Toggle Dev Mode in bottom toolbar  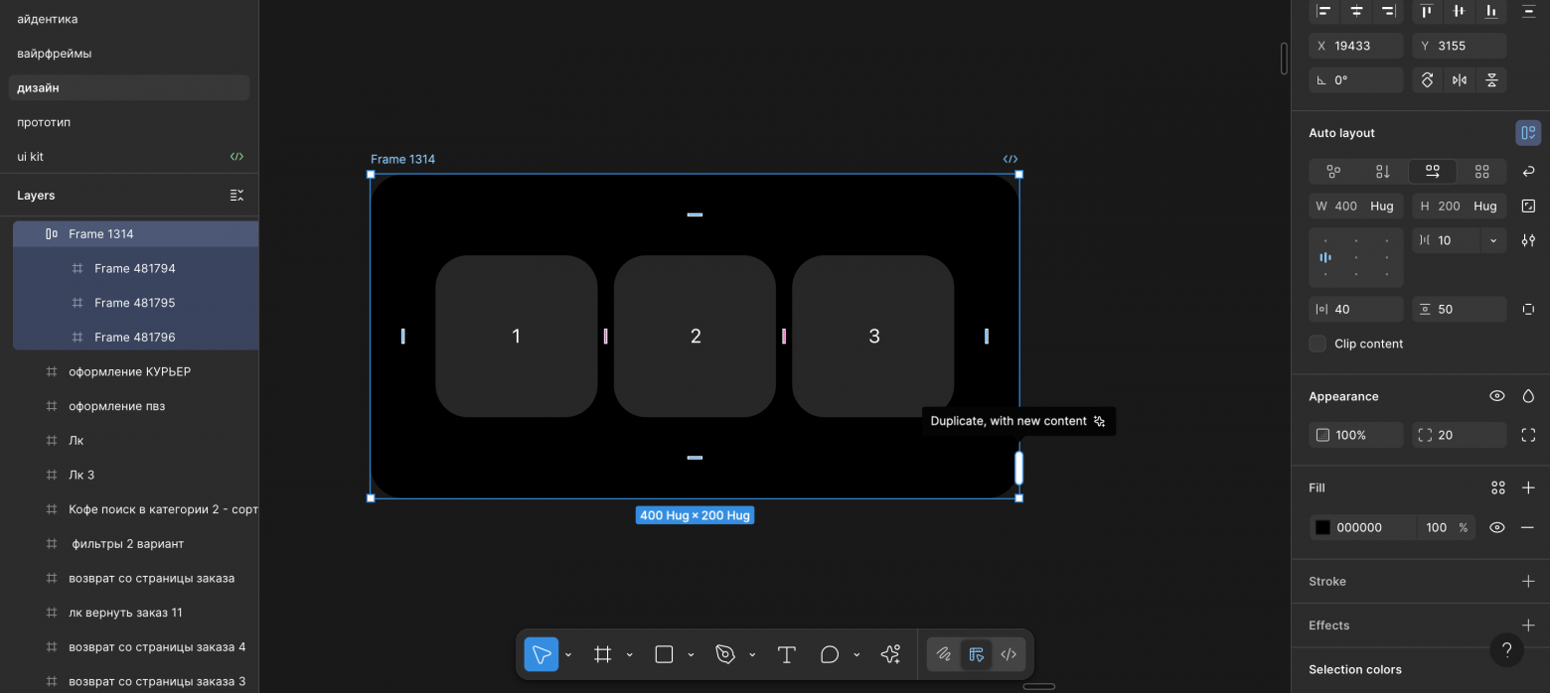click(1008, 654)
